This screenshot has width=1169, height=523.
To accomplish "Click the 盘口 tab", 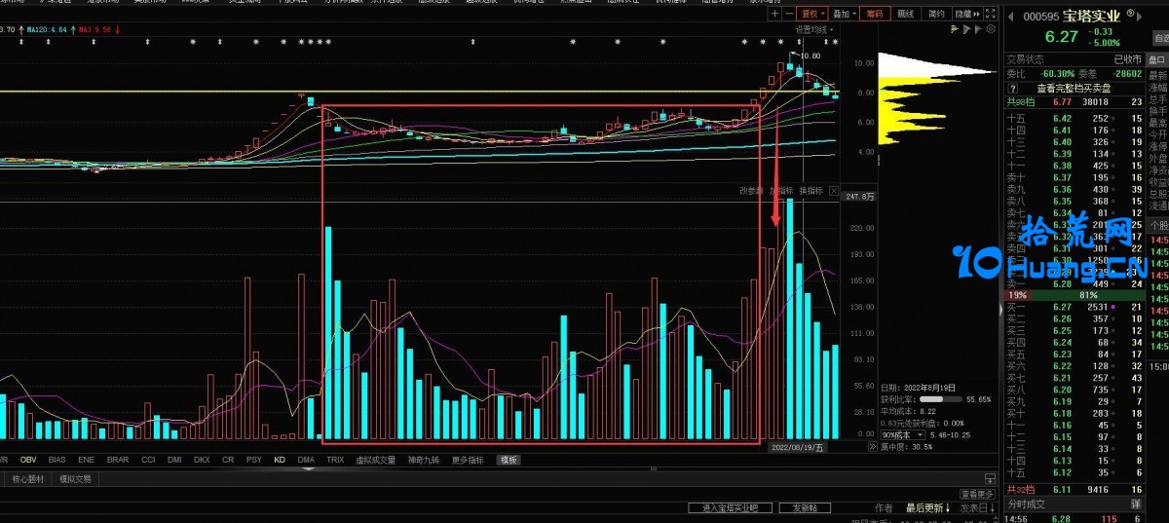I will (x=1159, y=59).
